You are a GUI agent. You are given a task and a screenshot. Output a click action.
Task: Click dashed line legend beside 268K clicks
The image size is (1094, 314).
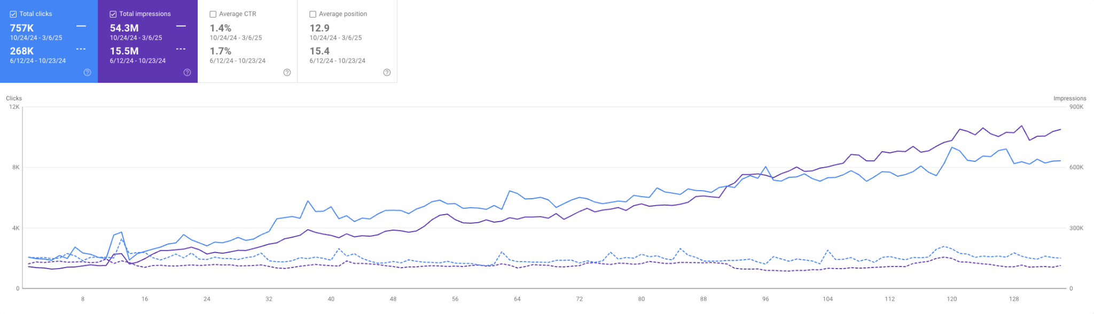tap(81, 49)
